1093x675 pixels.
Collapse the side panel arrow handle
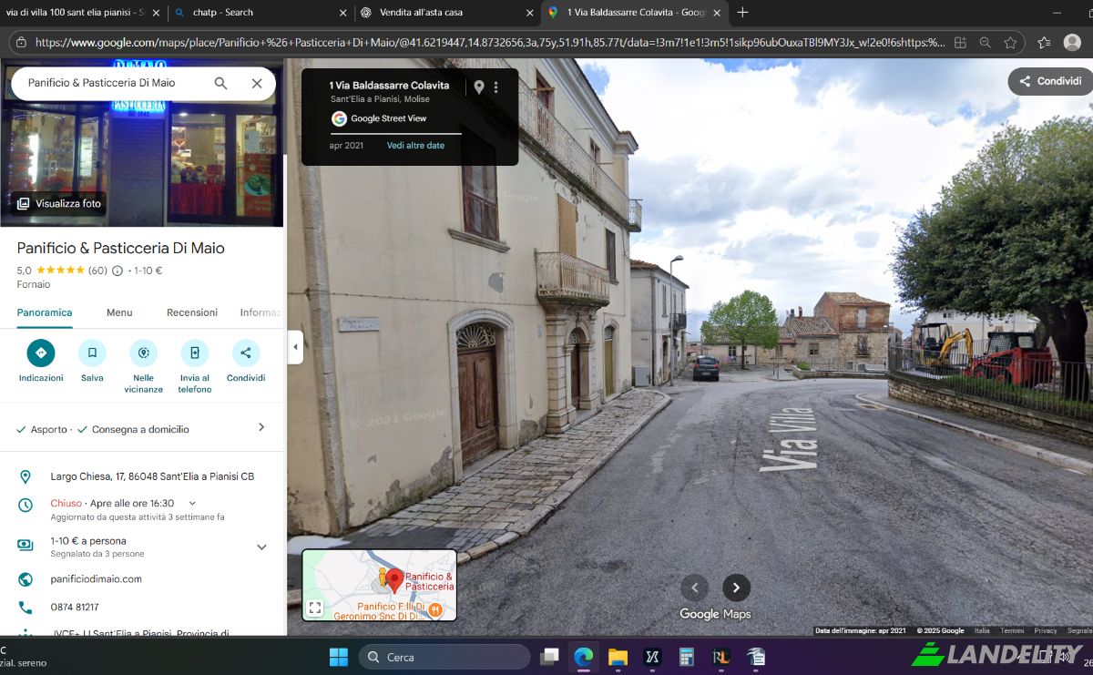(x=295, y=347)
